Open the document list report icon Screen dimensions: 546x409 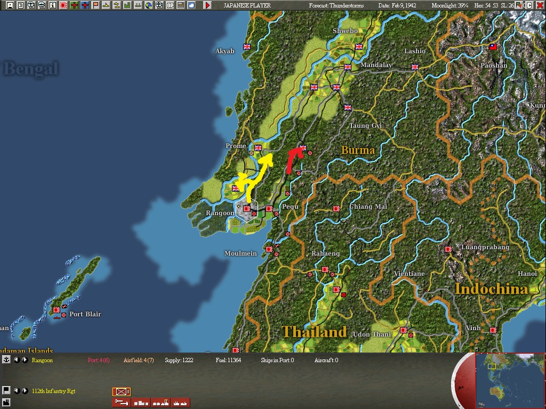(21, 5)
